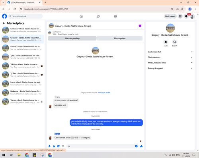
Task: Open the account profile avatar menu
Action: point(192,16)
